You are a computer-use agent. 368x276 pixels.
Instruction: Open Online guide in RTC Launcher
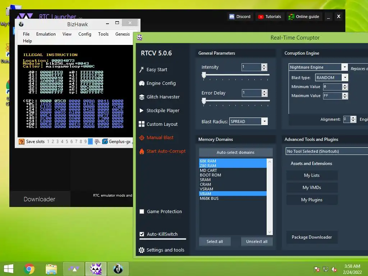(x=304, y=17)
